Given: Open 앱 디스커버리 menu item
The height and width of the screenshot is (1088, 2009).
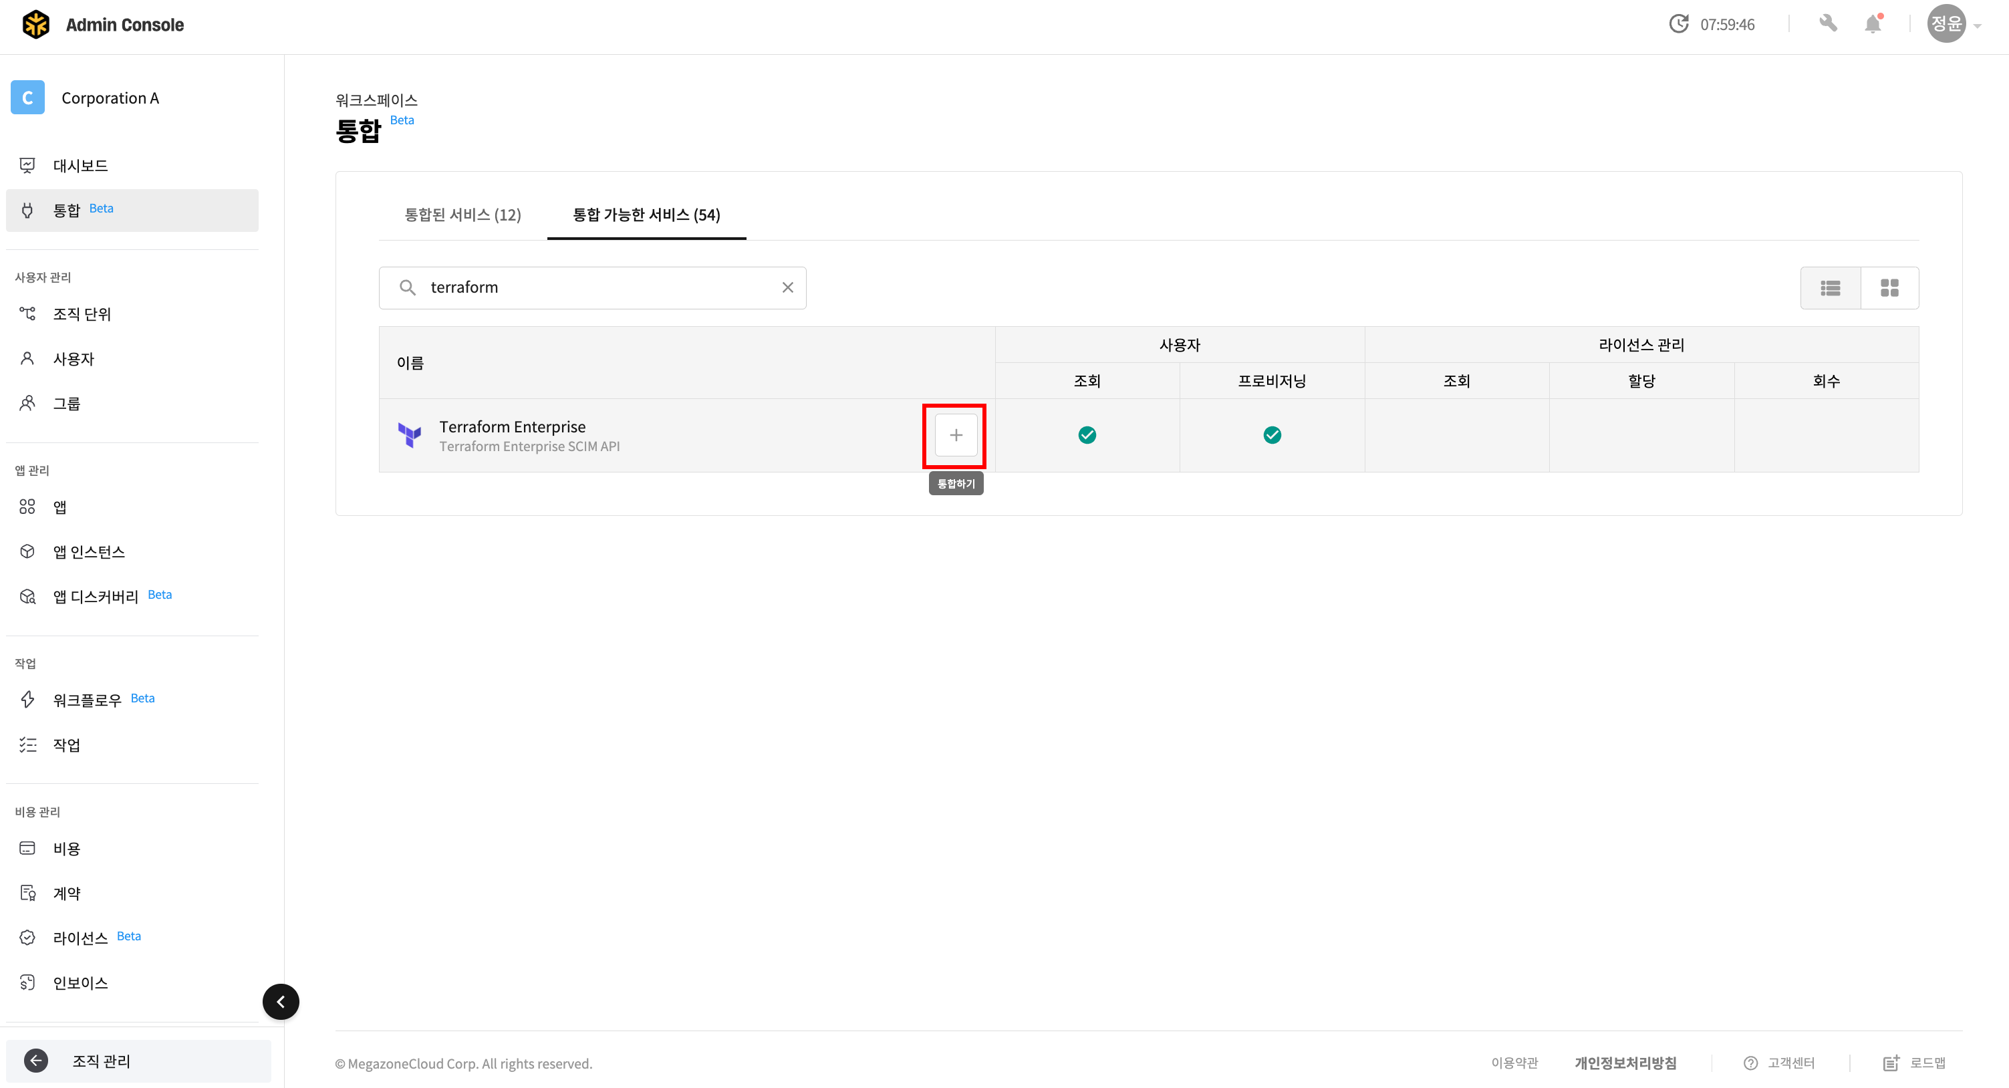Looking at the screenshot, I should point(95,597).
